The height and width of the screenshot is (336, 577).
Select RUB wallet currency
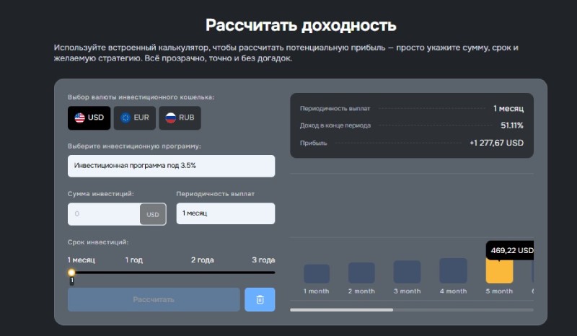[x=180, y=118]
